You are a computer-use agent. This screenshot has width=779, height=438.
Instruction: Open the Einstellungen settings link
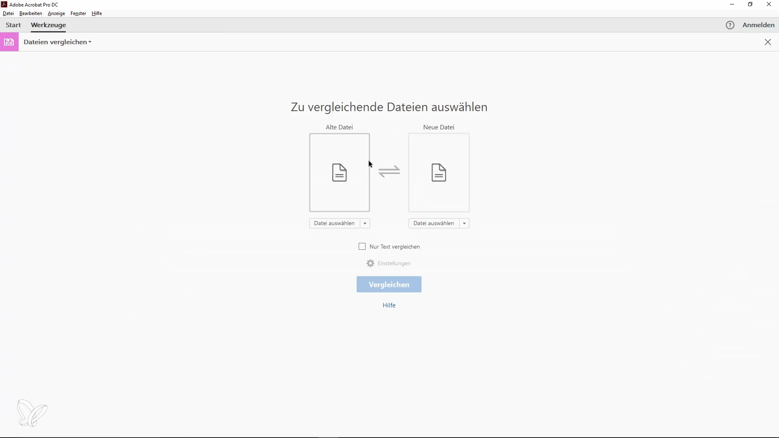pos(394,264)
